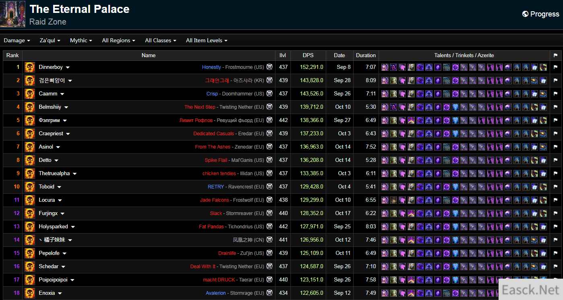The width and height of the screenshot is (563, 300).
Task: Click the class icon next to Belmshiiy
Action: tap(30, 107)
